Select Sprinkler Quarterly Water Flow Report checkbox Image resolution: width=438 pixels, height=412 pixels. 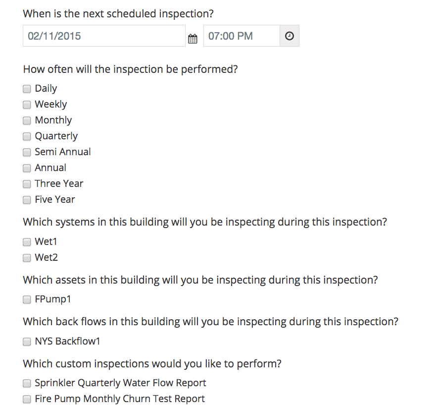point(27,384)
